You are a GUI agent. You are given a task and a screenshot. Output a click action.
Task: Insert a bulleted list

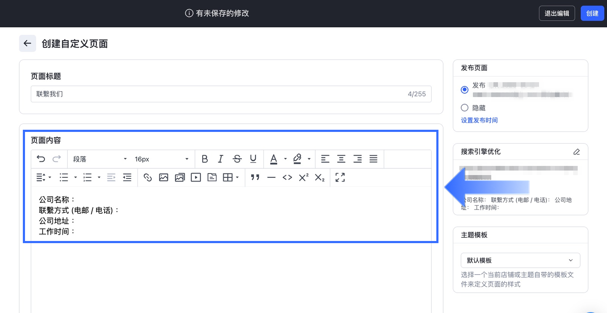[x=64, y=177]
